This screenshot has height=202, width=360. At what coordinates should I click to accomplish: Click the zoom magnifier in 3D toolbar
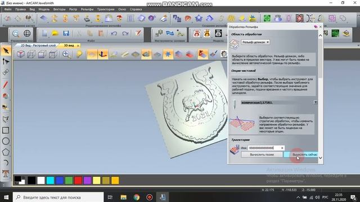coord(66,54)
